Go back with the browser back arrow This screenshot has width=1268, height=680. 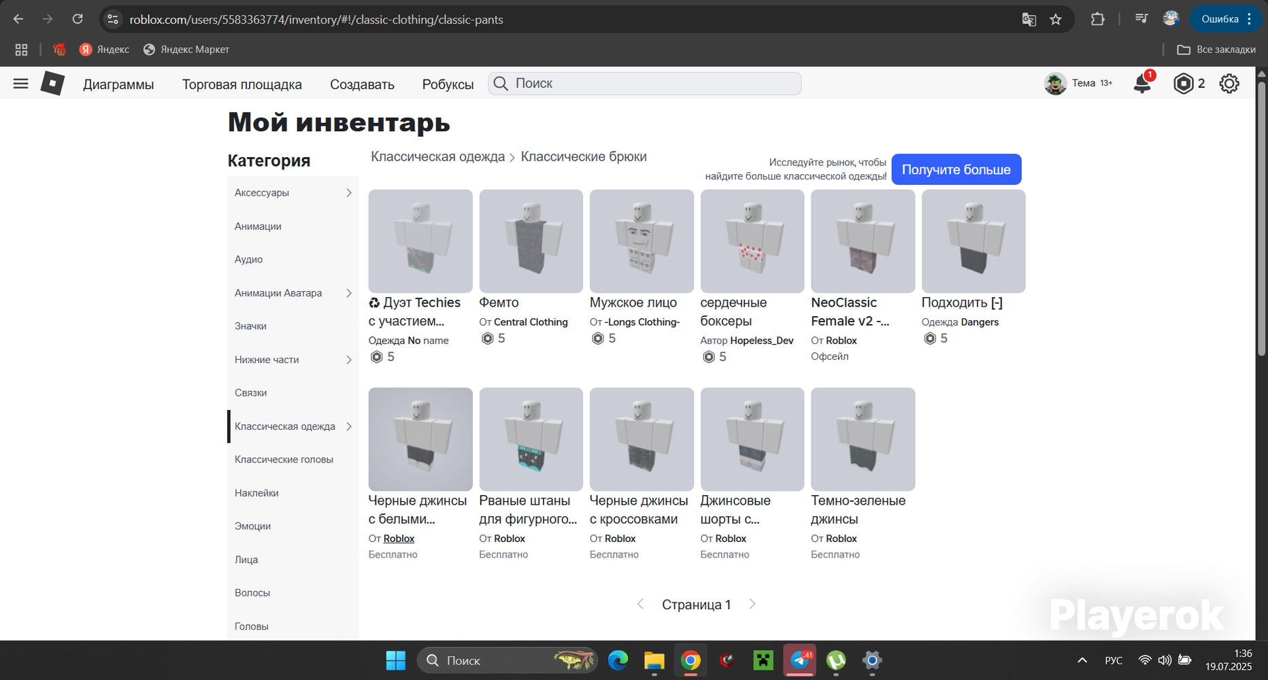pyautogui.click(x=18, y=19)
